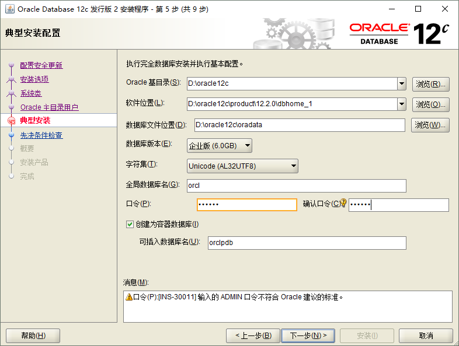
Task: Go to the 系统类 step
Action: pyautogui.click(x=31, y=93)
